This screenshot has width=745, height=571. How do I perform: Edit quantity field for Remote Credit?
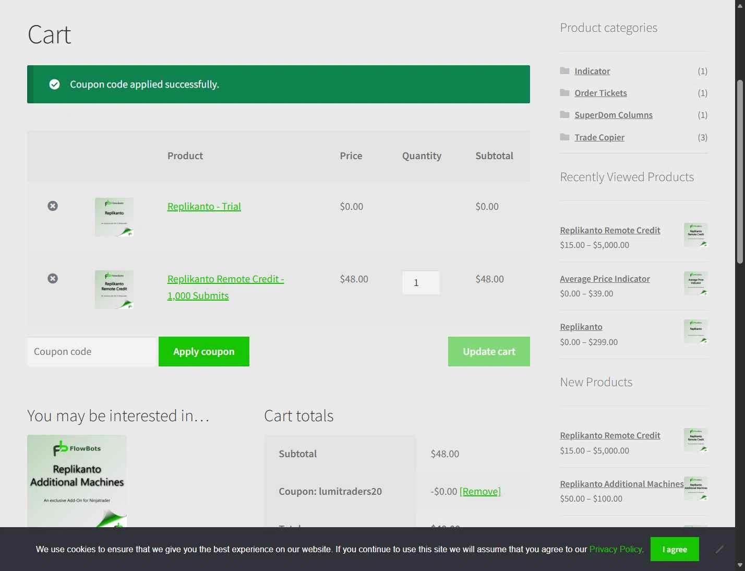pyautogui.click(x=420, y=282)
